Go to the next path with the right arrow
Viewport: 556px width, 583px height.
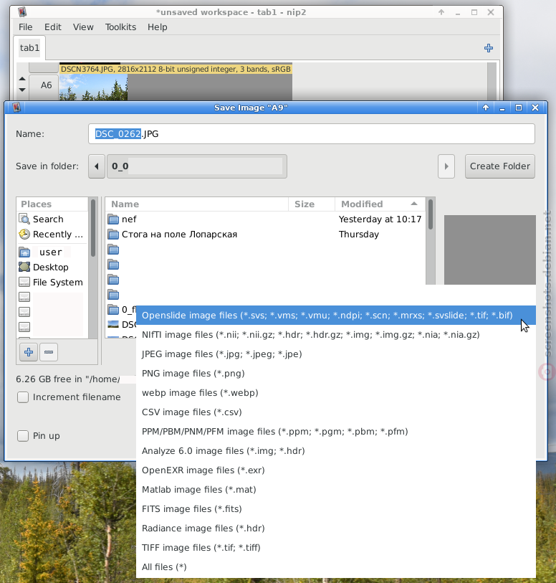(446, 166)
